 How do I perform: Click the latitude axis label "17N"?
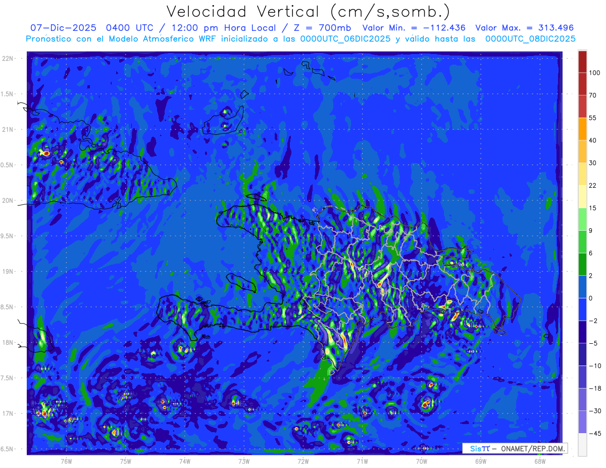pos(7,414)
